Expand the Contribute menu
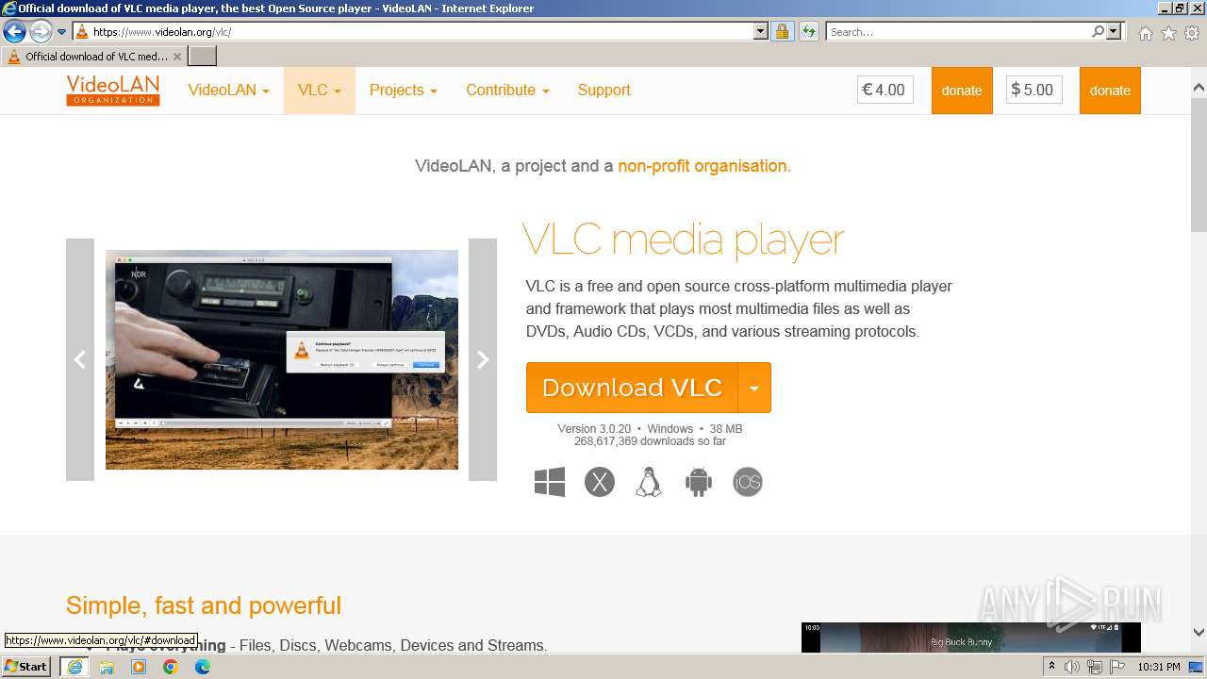Screen dimensions: 1207x679 pos(507,91)
